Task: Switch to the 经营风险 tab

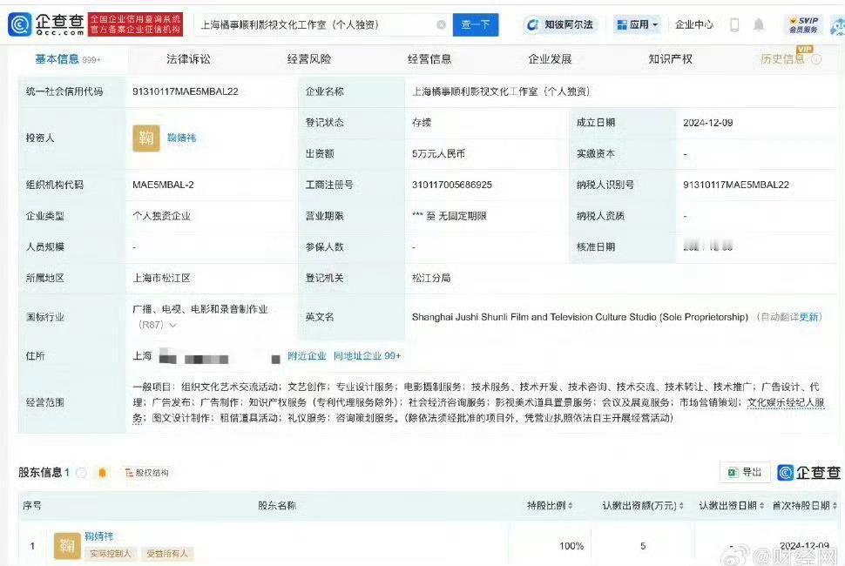Action: [308, 59]
